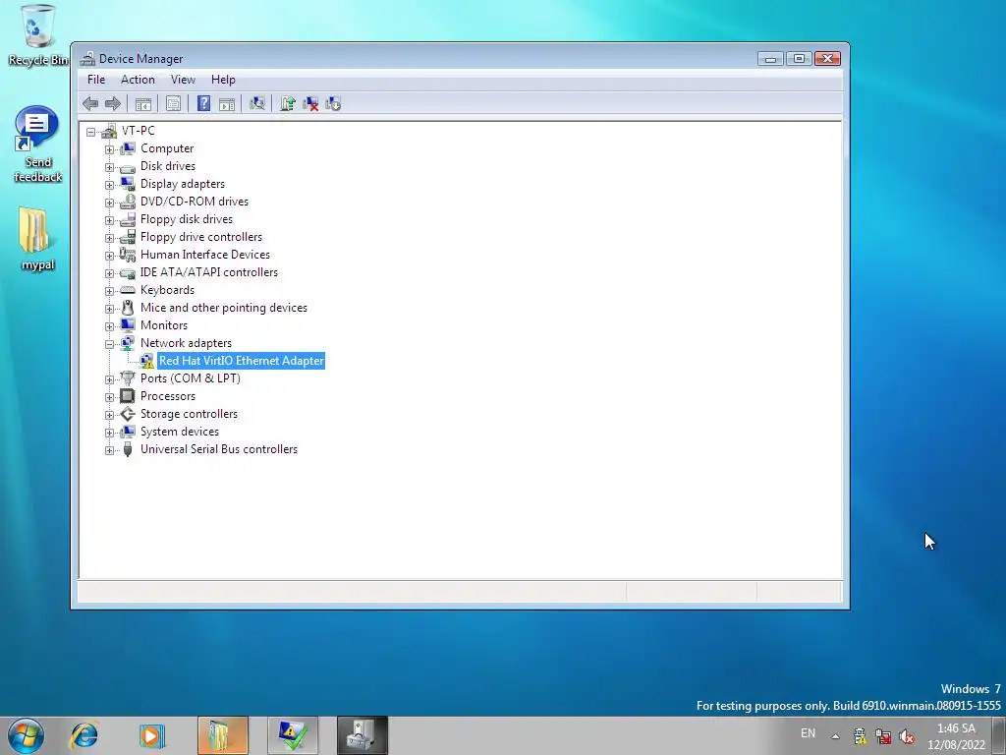Click the Ports (COM & LPT) icon
The height and width of the screenshot is (755, 1006).
128,378
